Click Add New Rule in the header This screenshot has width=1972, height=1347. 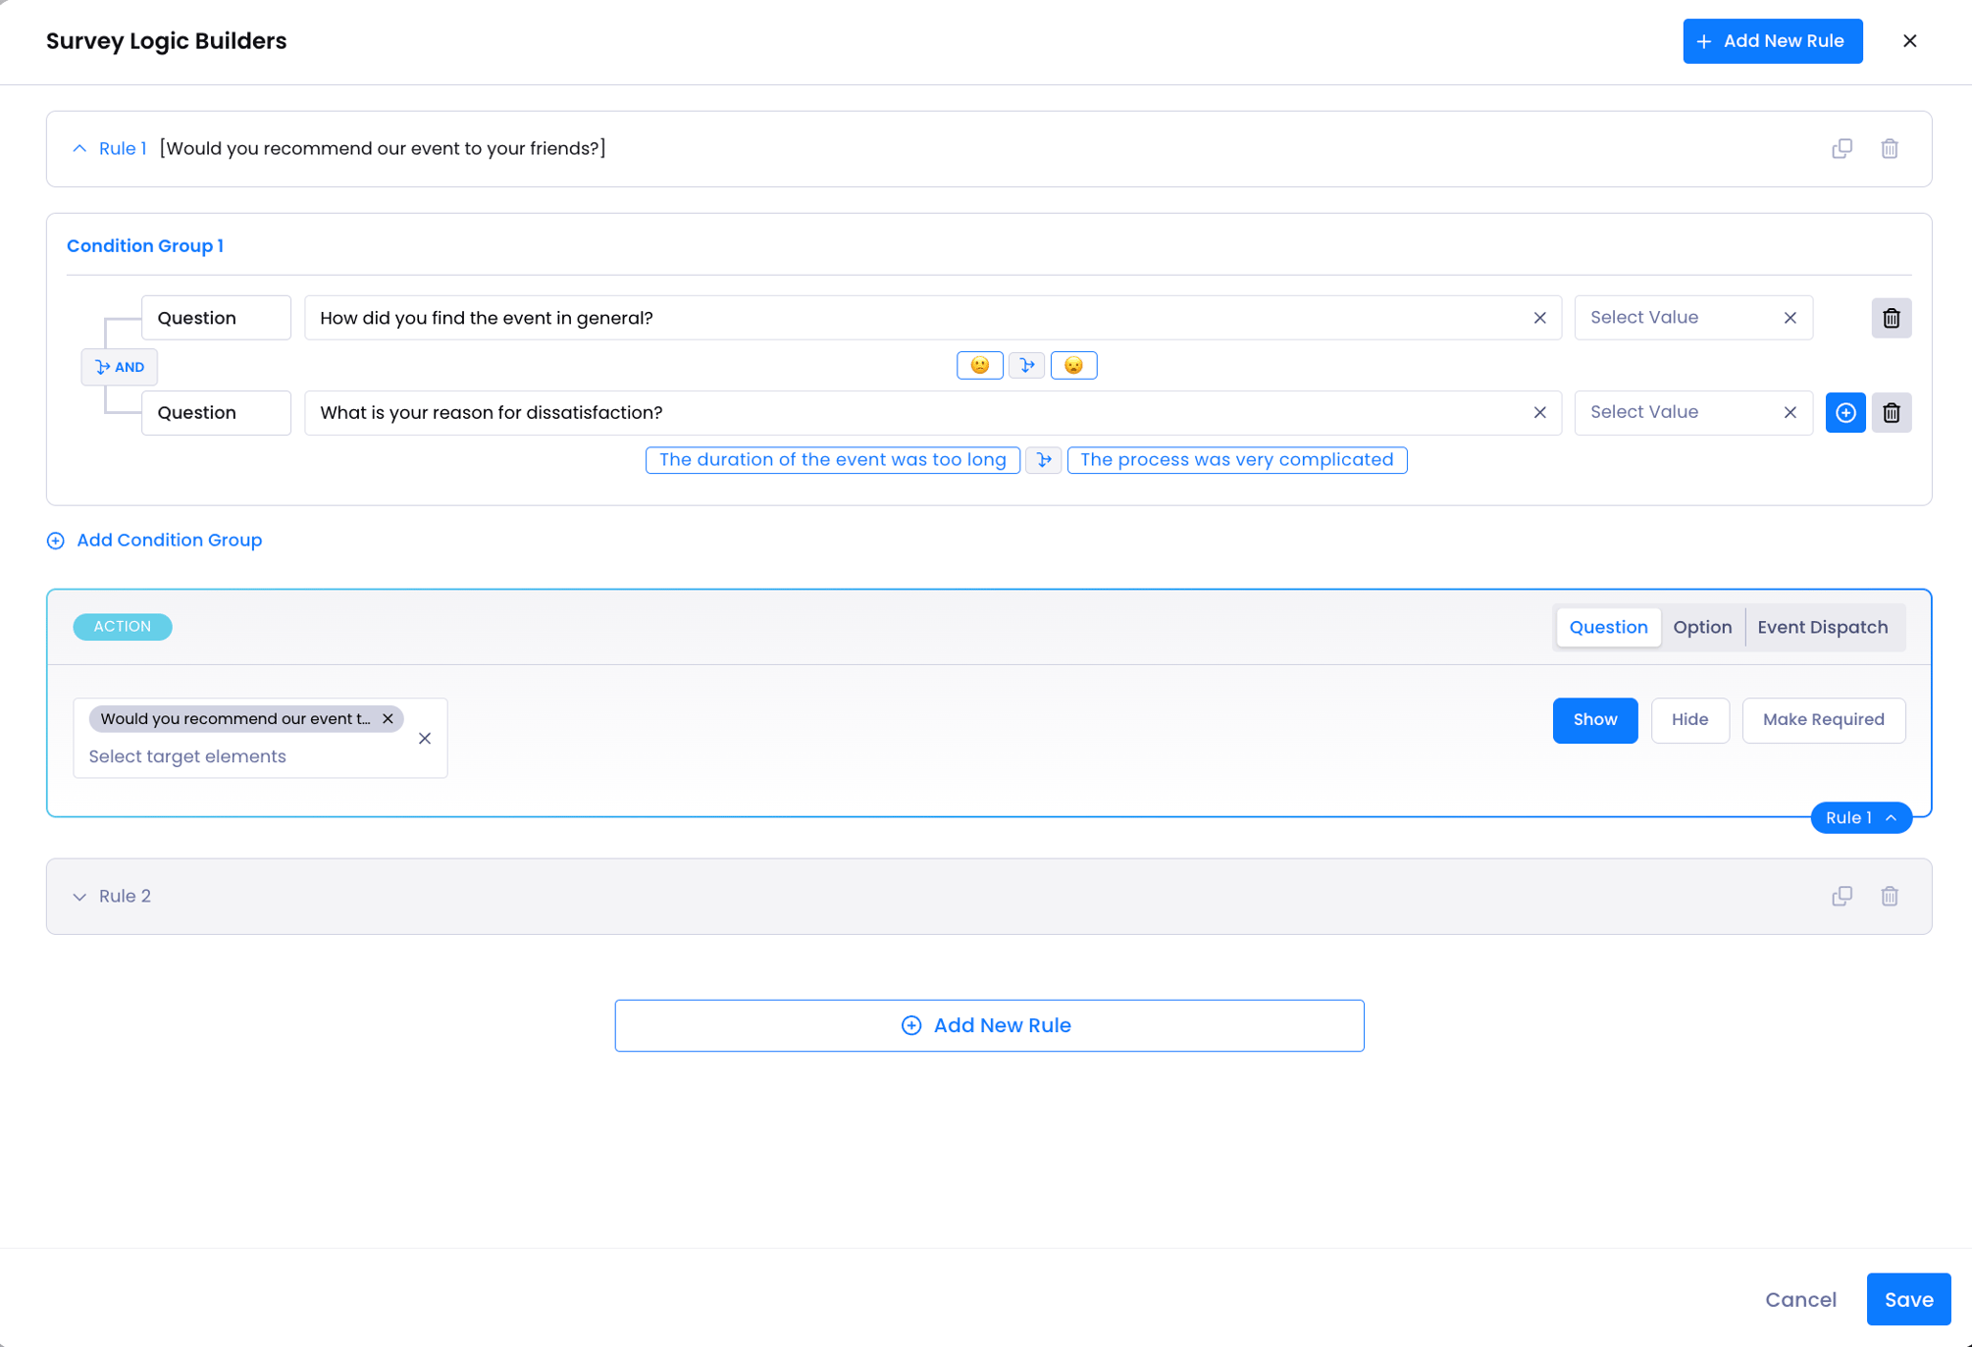(x=1772, y=41)
